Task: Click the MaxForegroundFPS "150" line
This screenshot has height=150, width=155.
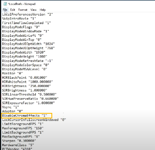Action: [x=23, y=128]
